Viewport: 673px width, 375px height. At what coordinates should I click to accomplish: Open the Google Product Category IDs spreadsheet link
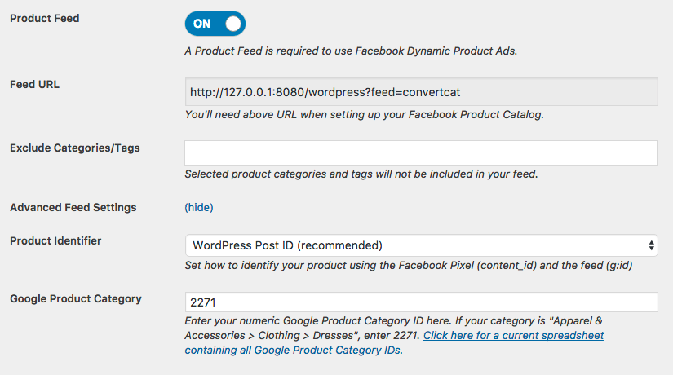click(512, 336)
